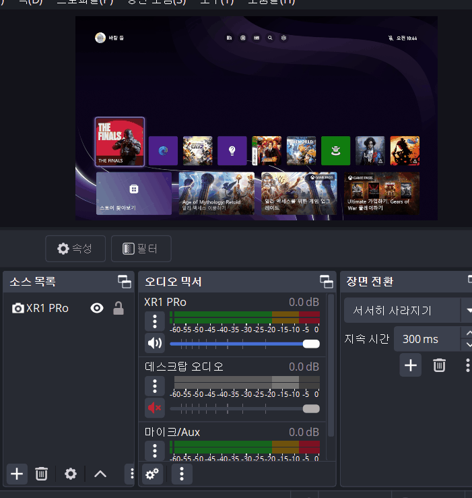The image size is (472, 498).
Task: Click the XR1 PRo audio level meter
Action: pos(244,317)
